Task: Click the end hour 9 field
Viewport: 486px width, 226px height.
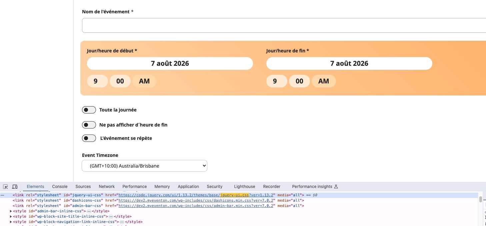Action: 277,81
